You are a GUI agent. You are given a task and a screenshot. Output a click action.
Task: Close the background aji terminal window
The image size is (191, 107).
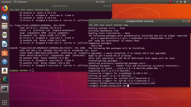coord(110,6)
